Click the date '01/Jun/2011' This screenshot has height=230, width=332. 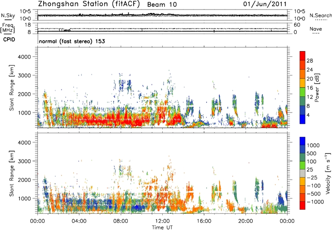(x=265, y=4)
